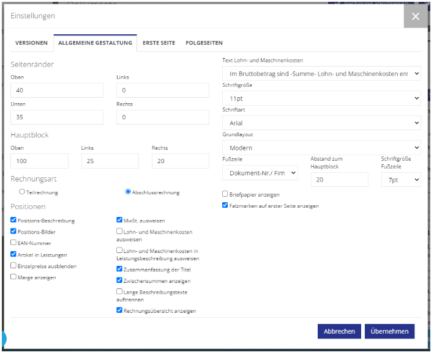Enable Einzelpreise ausblenden
The height and width of the screenshot is (355, 434).
tap(13, 266)
